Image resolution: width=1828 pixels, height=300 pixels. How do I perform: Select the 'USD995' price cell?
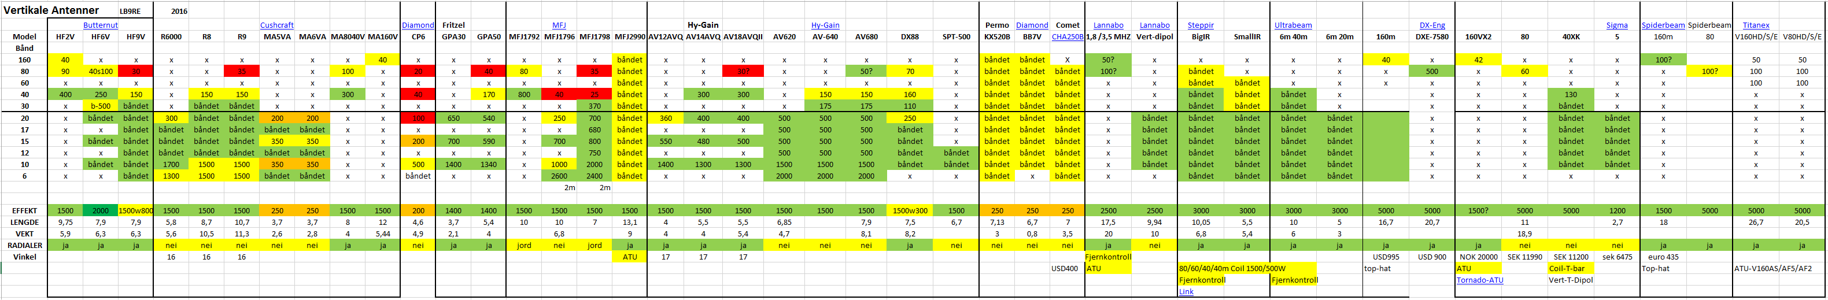1386,257
